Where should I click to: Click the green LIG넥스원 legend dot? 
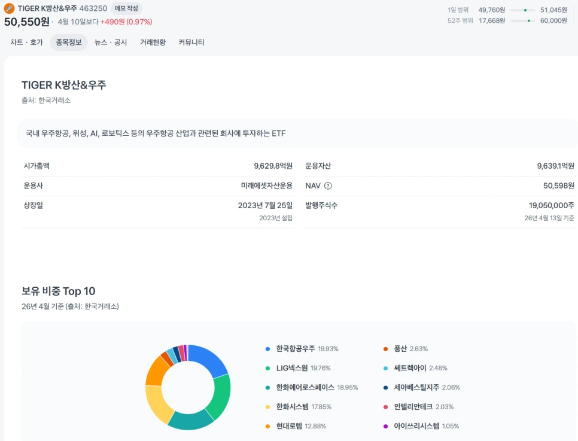click(267, 368)
